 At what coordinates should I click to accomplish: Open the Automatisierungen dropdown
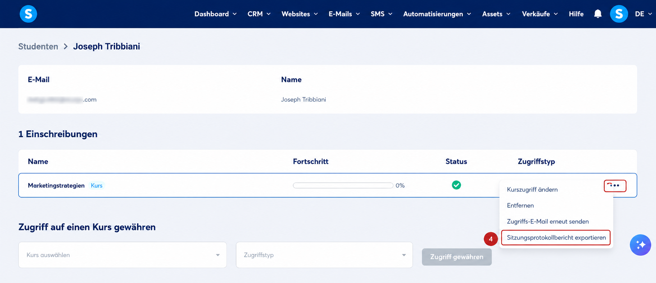437,14
